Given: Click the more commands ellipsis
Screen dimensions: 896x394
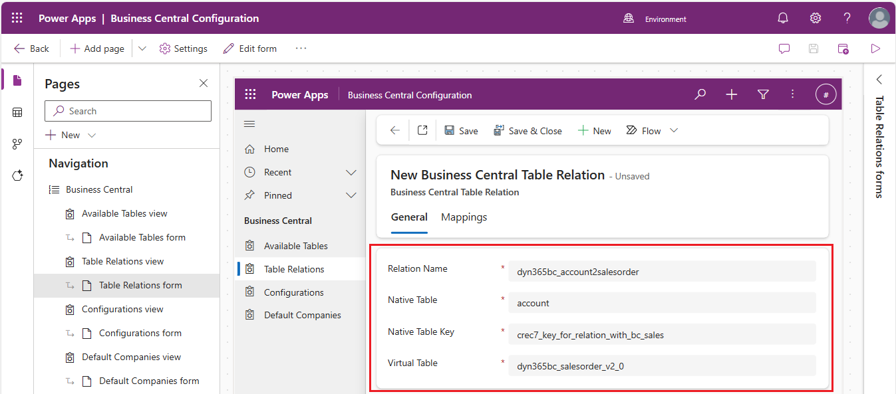Looking at the screenshot, I should point(301,49).
